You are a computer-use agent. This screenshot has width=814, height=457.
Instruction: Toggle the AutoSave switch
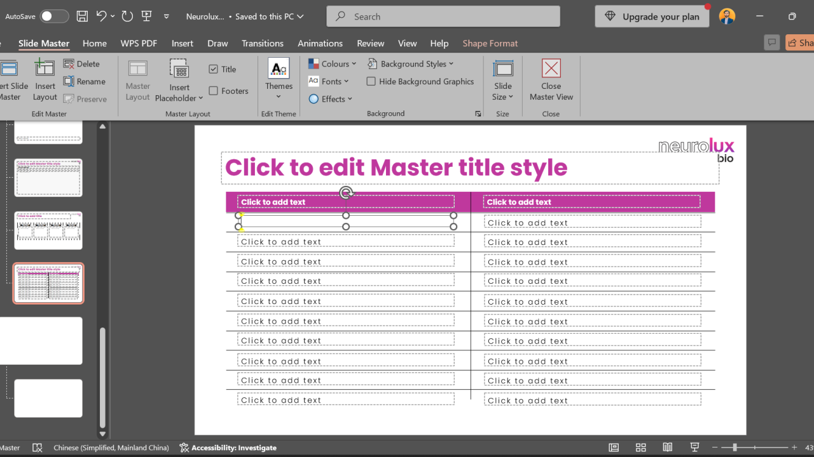point(54,17)
